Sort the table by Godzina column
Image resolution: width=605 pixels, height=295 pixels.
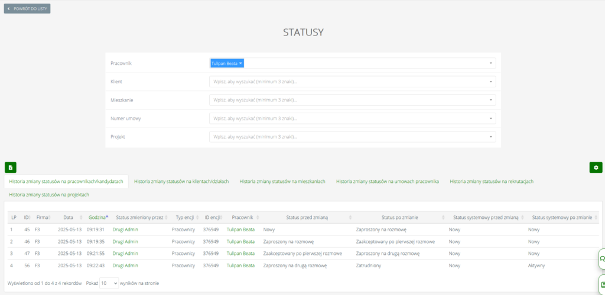pos(98,217)
